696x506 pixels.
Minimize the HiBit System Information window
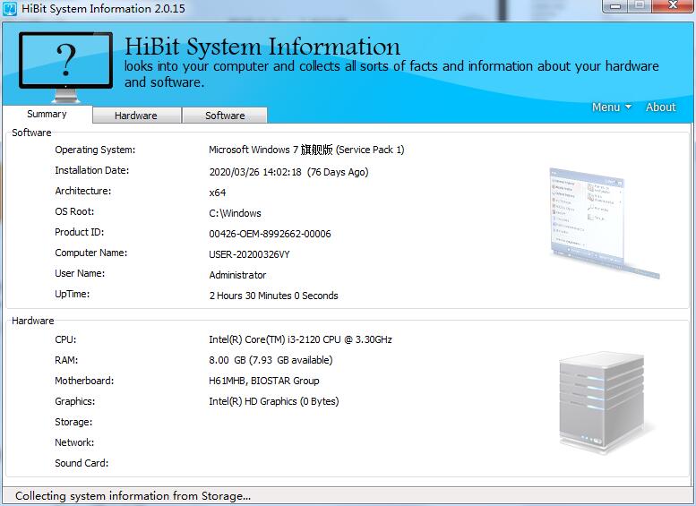coord(615,6)
